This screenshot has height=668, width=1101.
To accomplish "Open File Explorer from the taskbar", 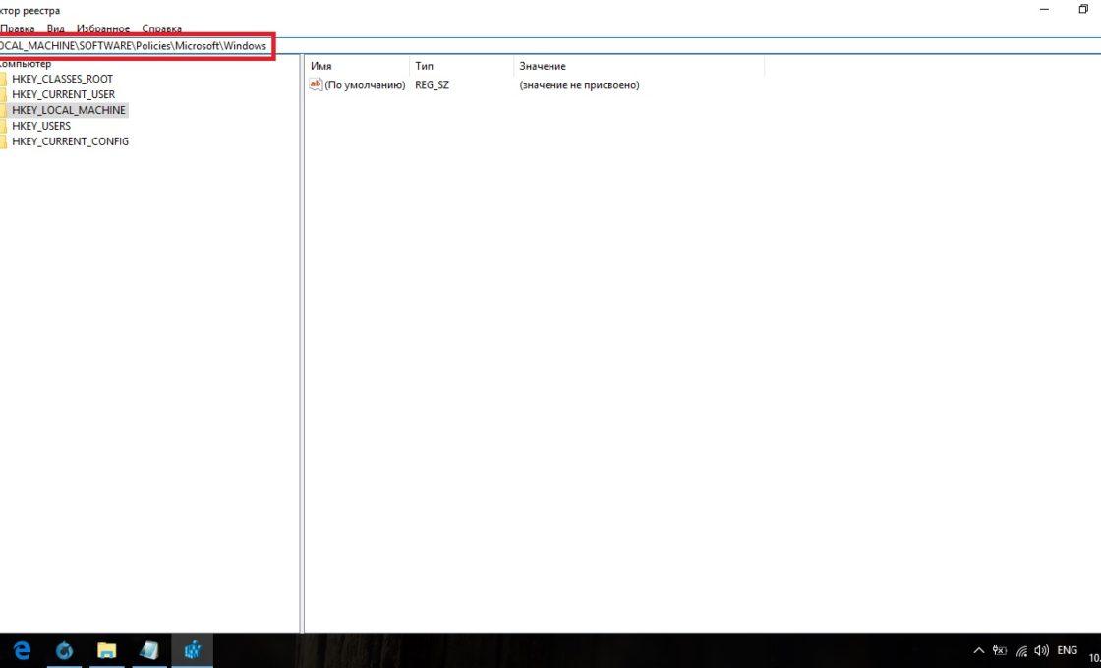I will point(106,650).
